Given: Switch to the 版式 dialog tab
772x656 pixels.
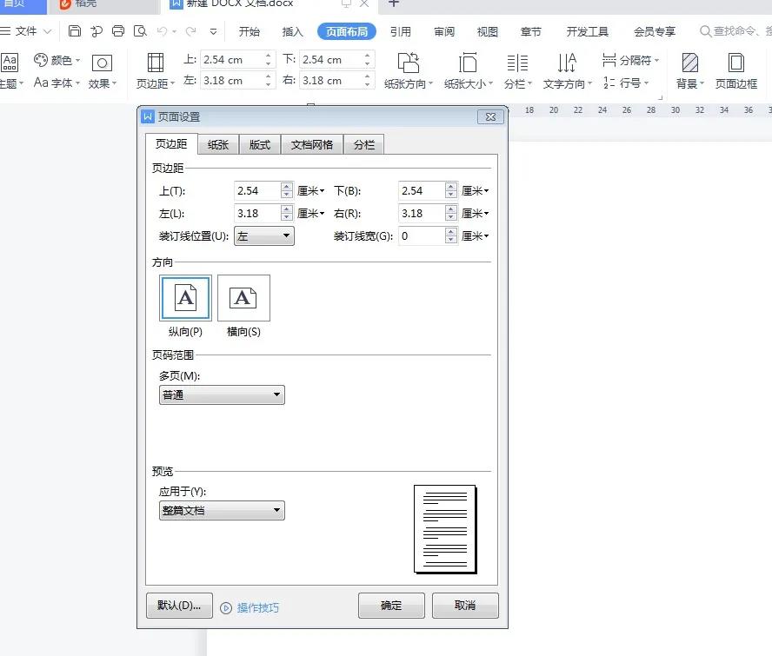Looking at the screenshot, I should point(259,145).
